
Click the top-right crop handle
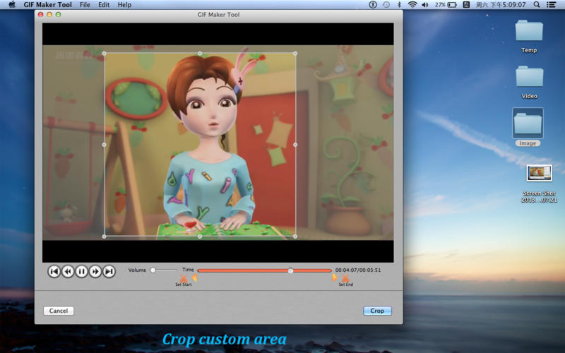(x=295, y=54)
